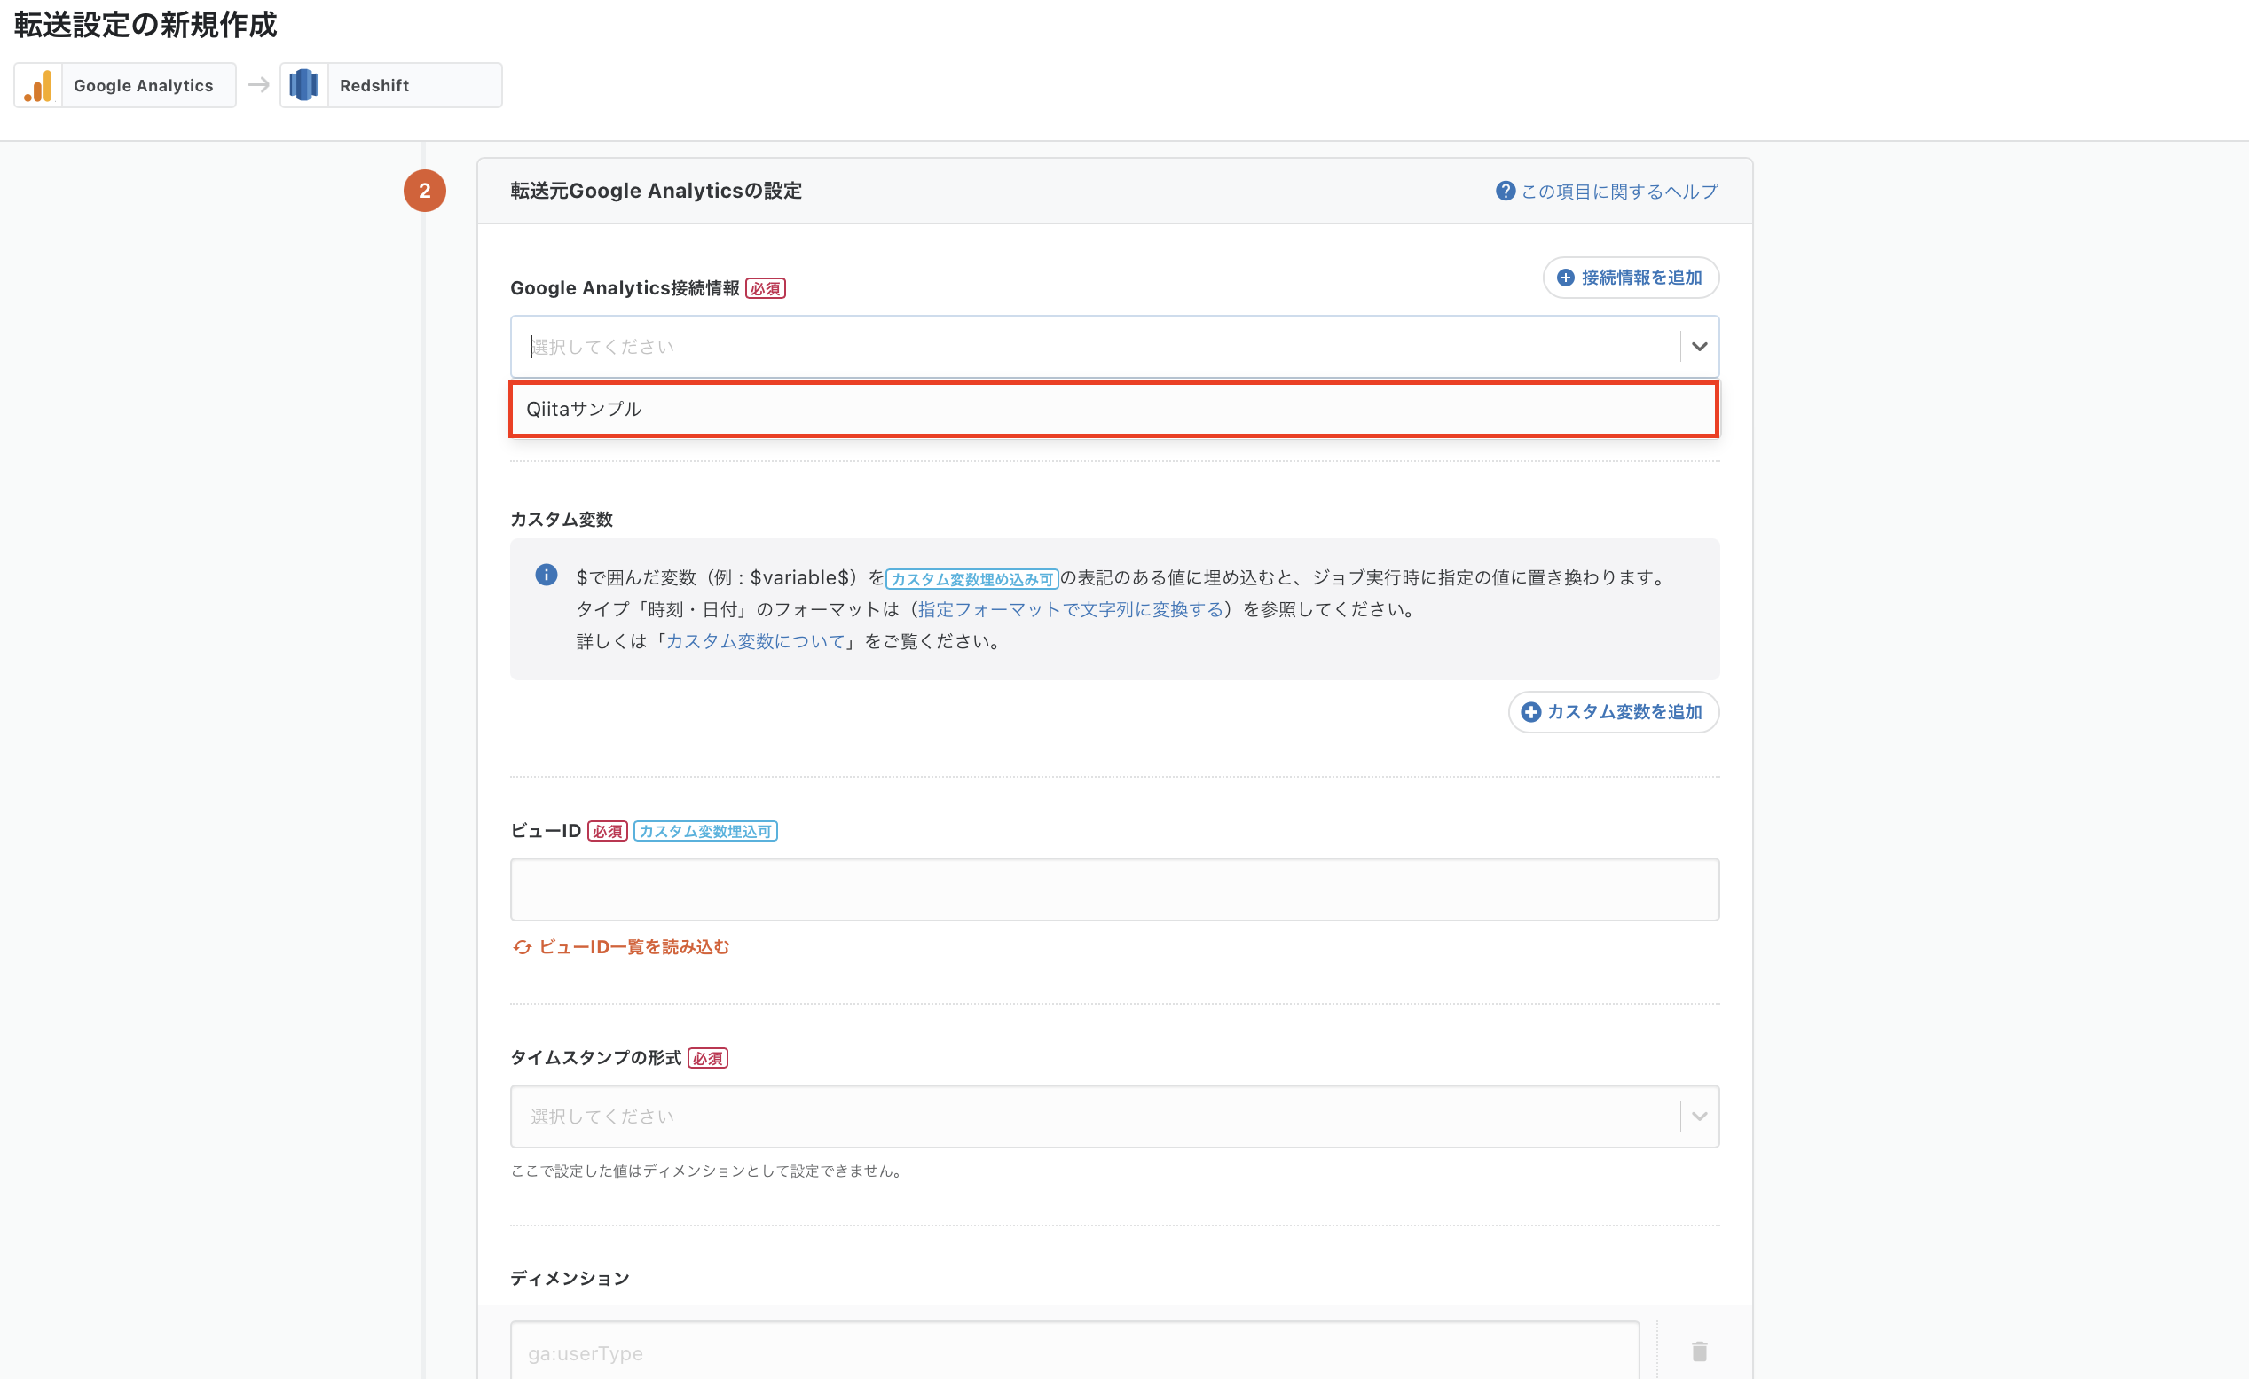Viewport: 2249px width, 1379px height.
Task: Click the plus icon in カスタム変数を追加
Action: point(1530,712)
